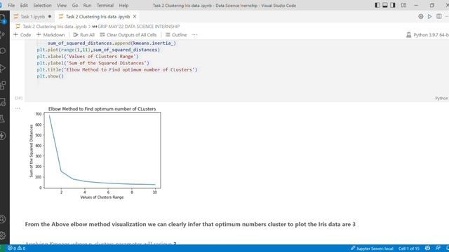Open editor title more actions
This screenshot has height=252, width=449.
pos(447,17)
